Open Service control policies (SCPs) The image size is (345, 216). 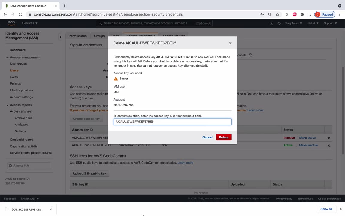pyautogui.click(x=31, y=153)
